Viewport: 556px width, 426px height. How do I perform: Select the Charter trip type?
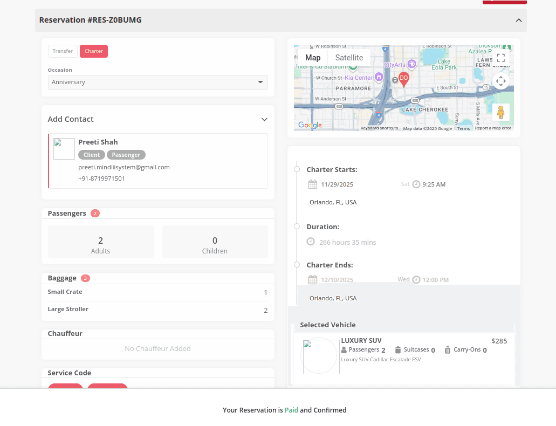(94, 51)
